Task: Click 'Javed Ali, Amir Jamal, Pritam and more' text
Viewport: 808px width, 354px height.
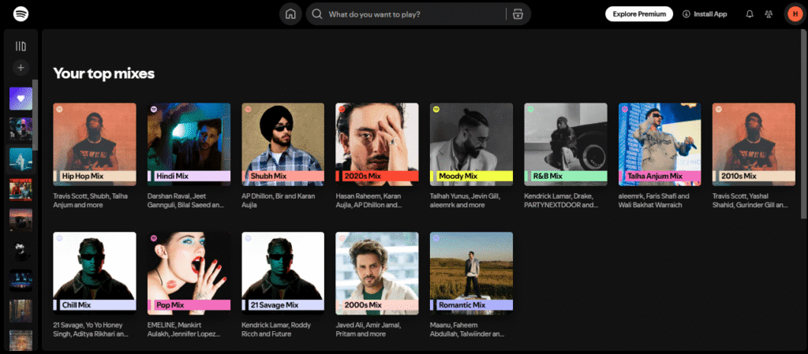Action: [368, 330]
